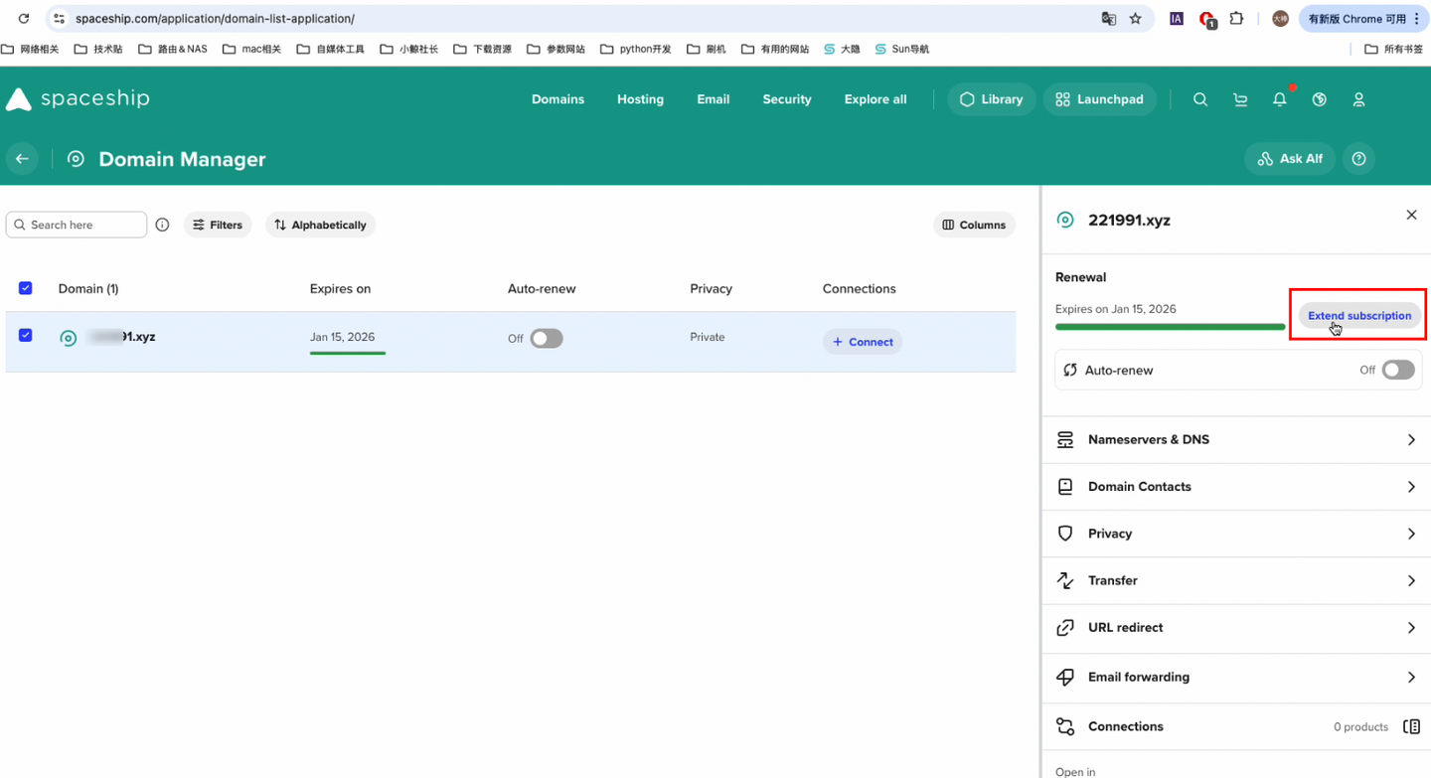Open the shopping cart icon
Image resolution: width=1431 pixels, height=778 pixels.
pos(1240,99)
